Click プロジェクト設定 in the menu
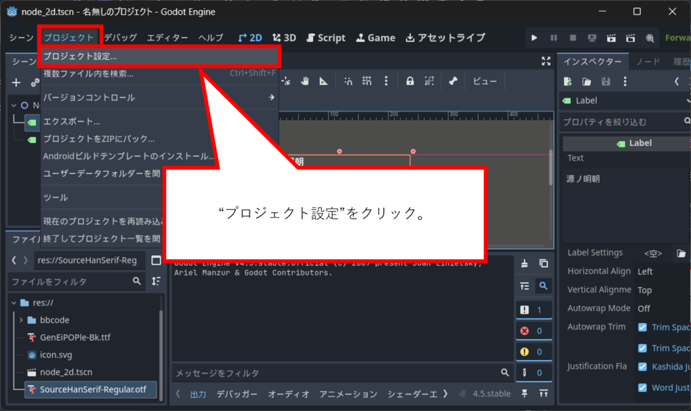The height and width of the screenshot is (411, 691). click(80, 56)
